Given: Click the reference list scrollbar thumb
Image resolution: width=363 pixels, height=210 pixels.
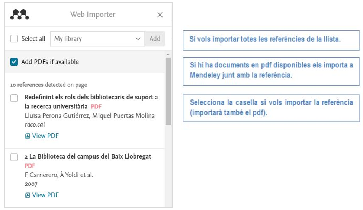Looking at the screenshot, I should click(x=168, y=91).
